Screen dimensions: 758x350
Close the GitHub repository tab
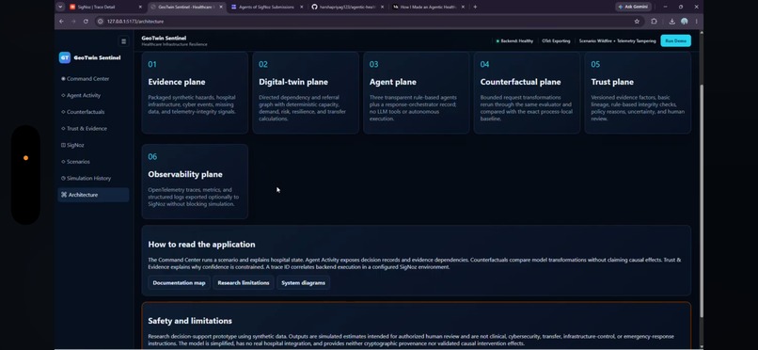(382, 7)
